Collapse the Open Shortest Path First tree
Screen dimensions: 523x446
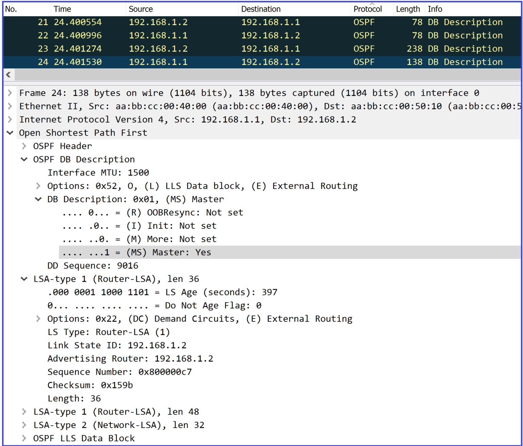10,133
